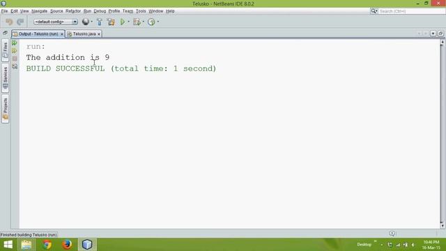Open the Projects side panel
The width and height of the screenshot is (446, 251).
pos(5,109)
